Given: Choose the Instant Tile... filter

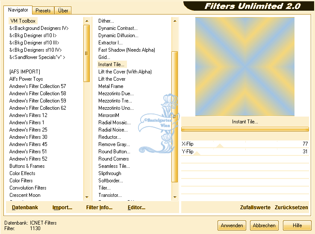Looking at the screenshot, I should pos(111,64).
